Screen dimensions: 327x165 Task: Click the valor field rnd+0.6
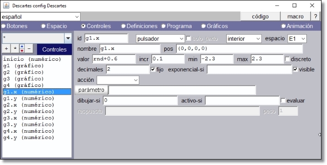114,59
